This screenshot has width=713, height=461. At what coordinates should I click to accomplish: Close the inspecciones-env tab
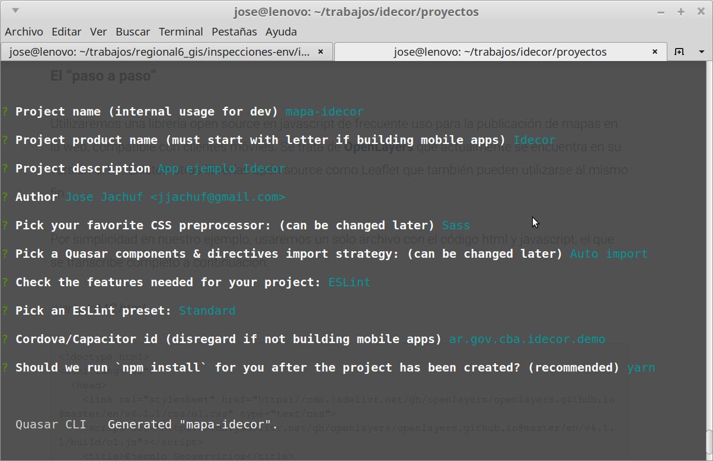click(x=321, y=52)
